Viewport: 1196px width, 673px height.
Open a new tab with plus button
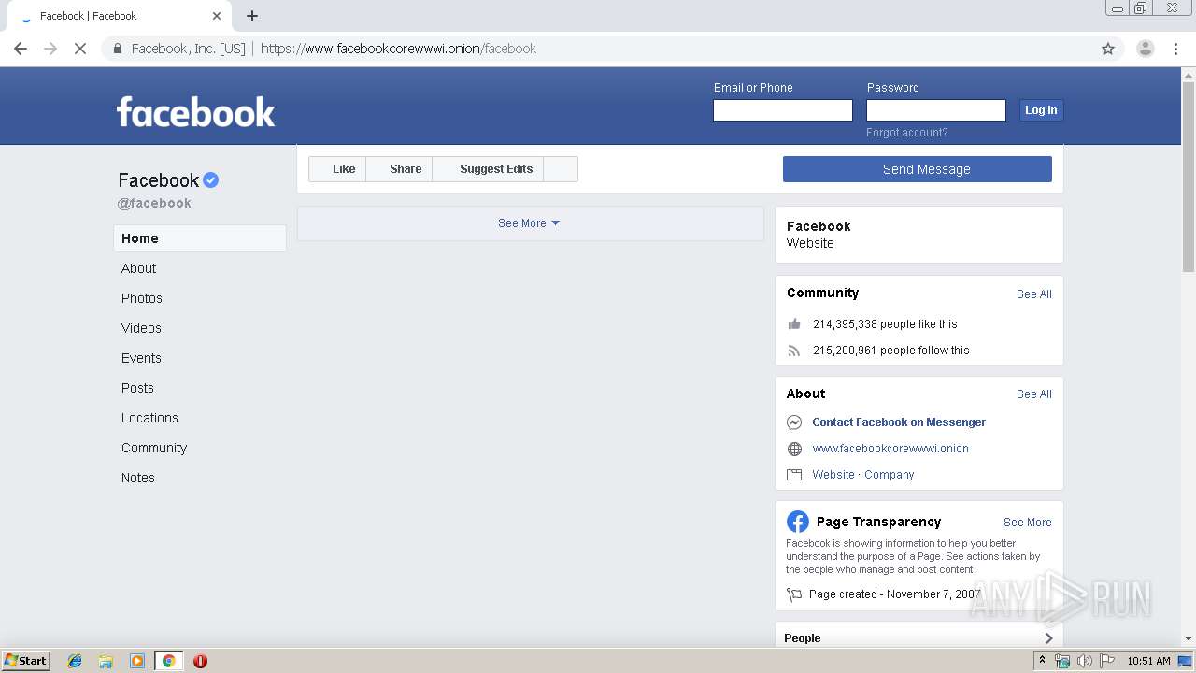[x=252, y=16]
